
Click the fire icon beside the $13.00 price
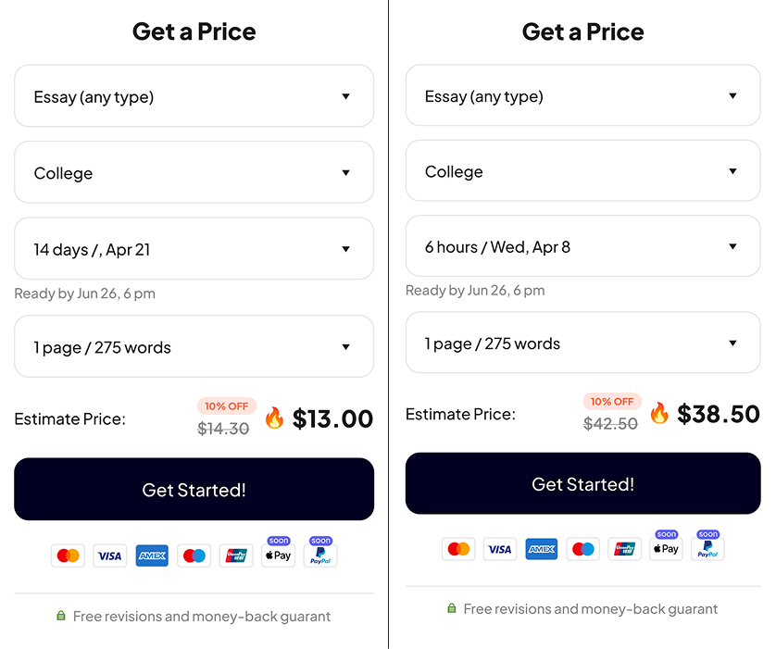(274, 418)
